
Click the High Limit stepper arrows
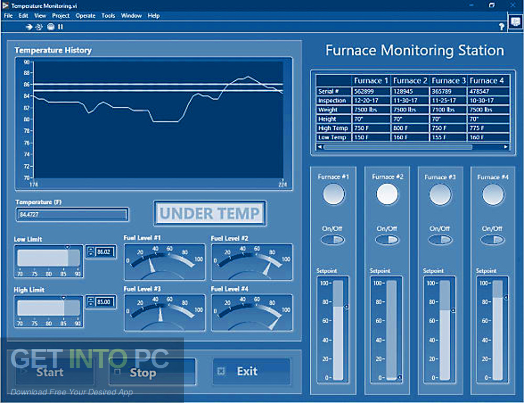[x=91, y=302]
